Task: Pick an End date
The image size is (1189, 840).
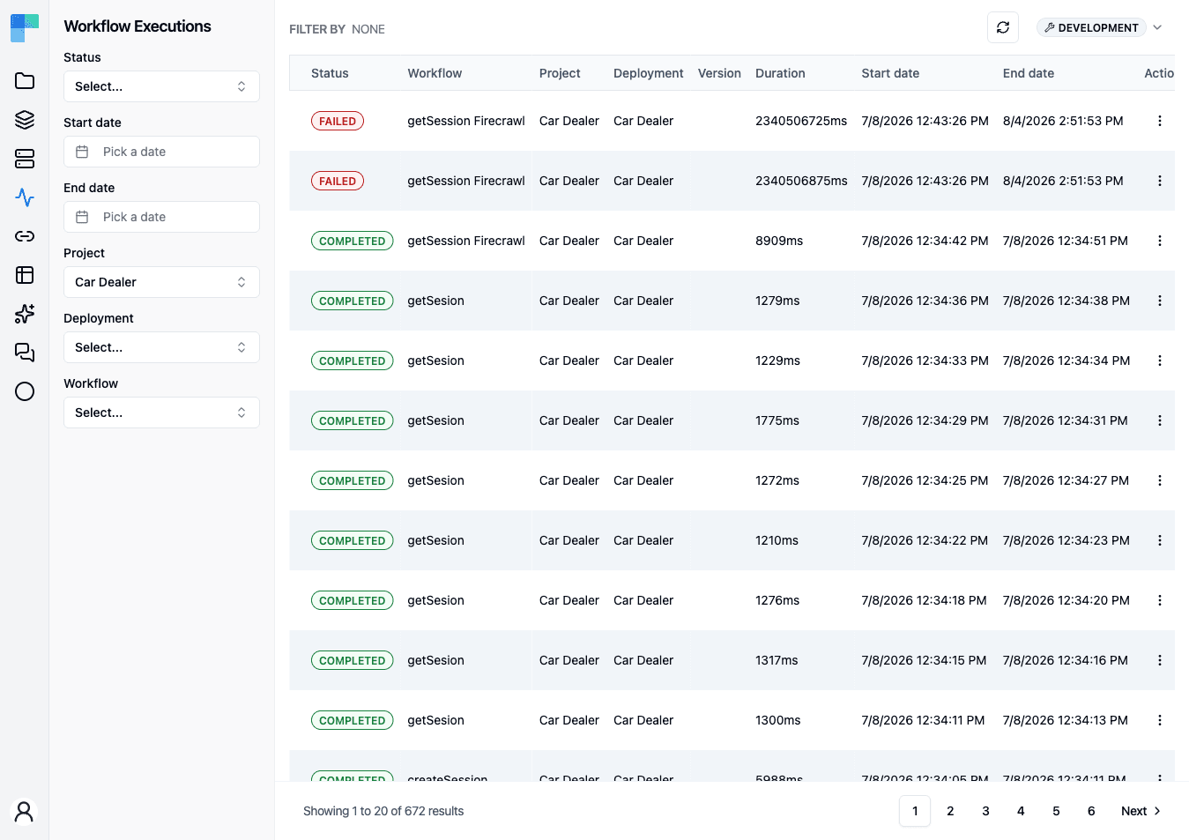Action: pyautogui.click(x=161, y=217)
